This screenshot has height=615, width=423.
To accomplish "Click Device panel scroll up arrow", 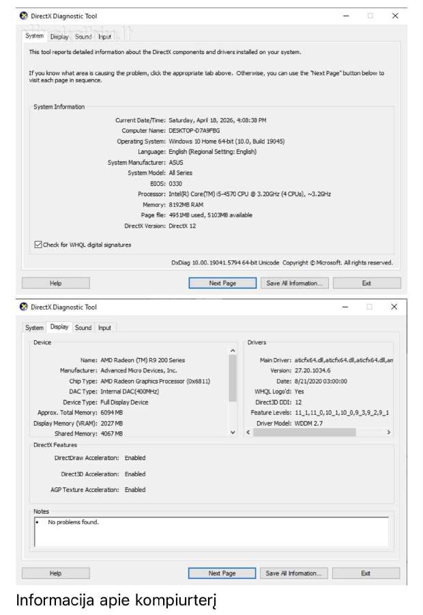I will coord(233,351).
